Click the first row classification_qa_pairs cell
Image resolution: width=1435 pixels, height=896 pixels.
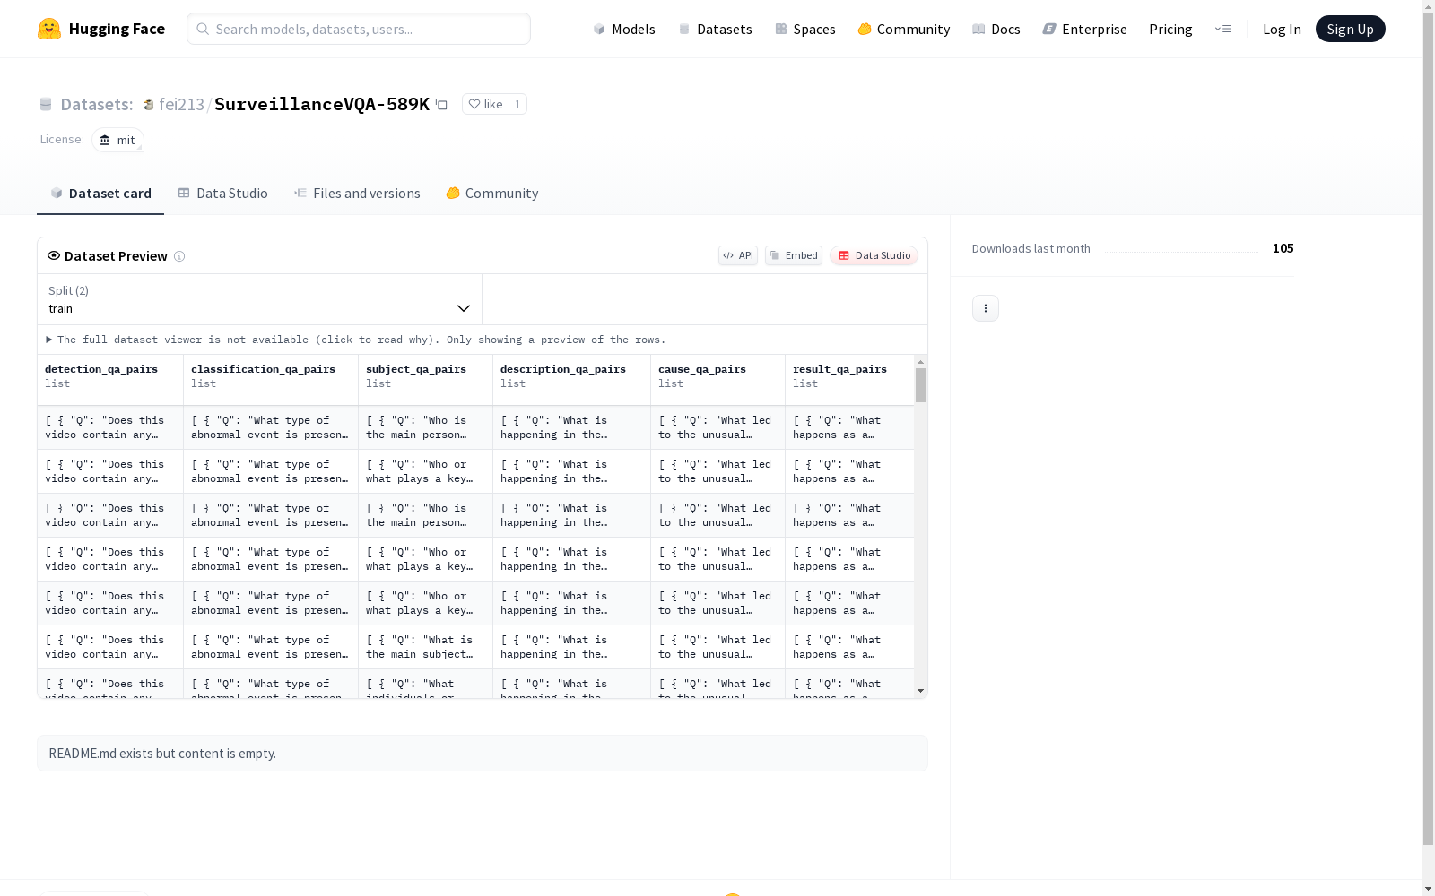coord(271,427)
